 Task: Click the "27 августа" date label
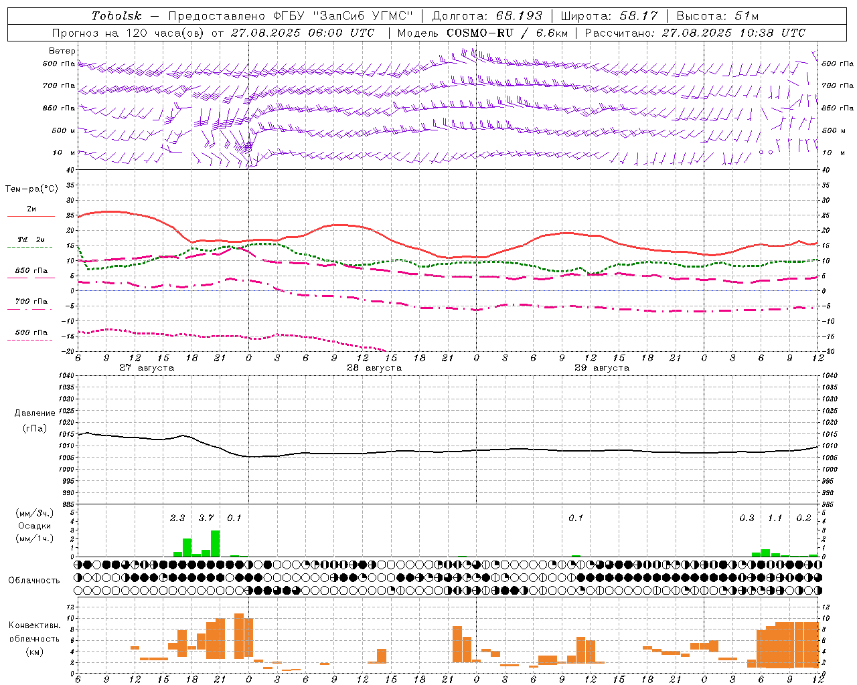point(146,368)
